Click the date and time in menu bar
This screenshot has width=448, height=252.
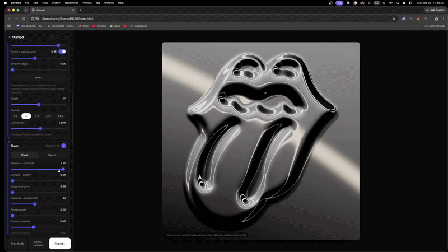pyautogui.click(x=431, y=3)
